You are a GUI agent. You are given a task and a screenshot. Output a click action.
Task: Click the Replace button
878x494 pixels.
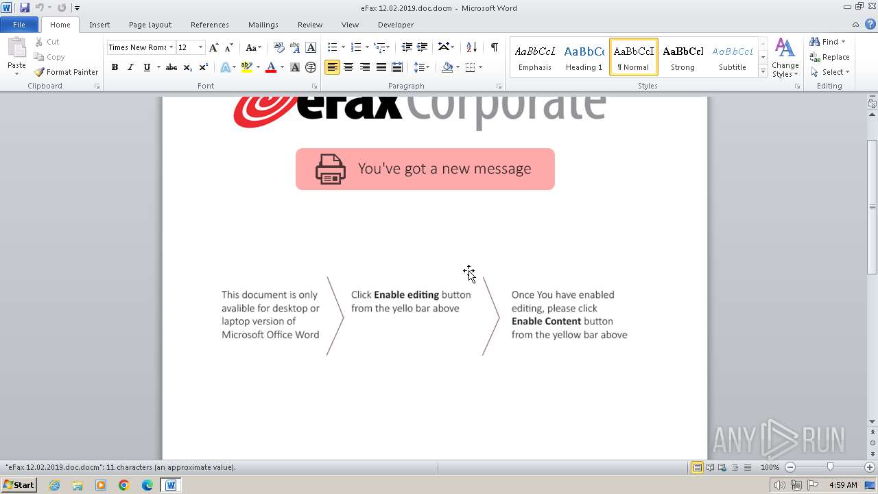[830, 57]
